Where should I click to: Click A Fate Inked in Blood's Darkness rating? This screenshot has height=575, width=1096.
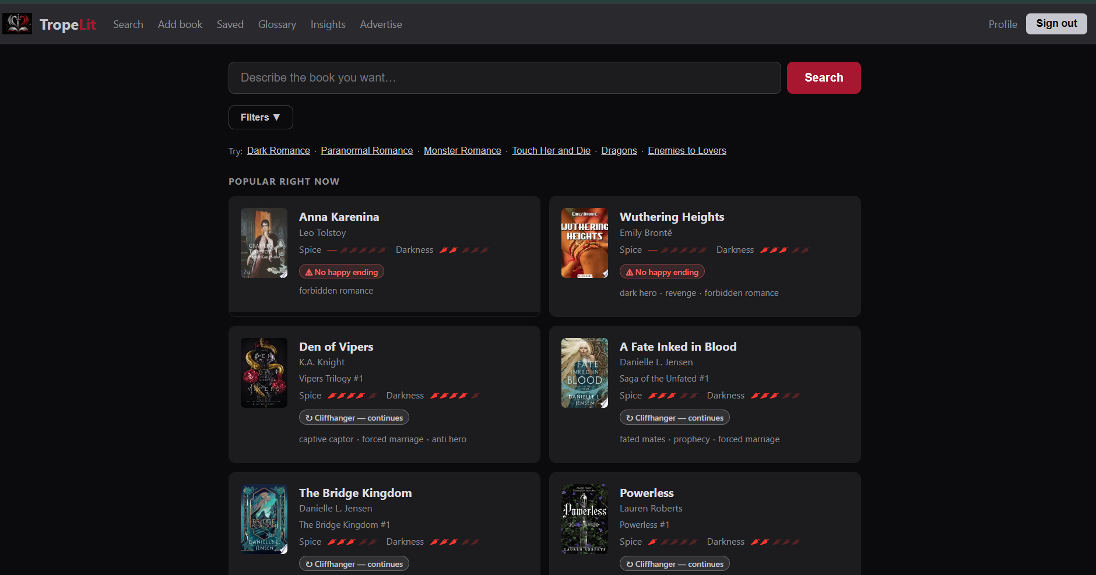(775, 396)
